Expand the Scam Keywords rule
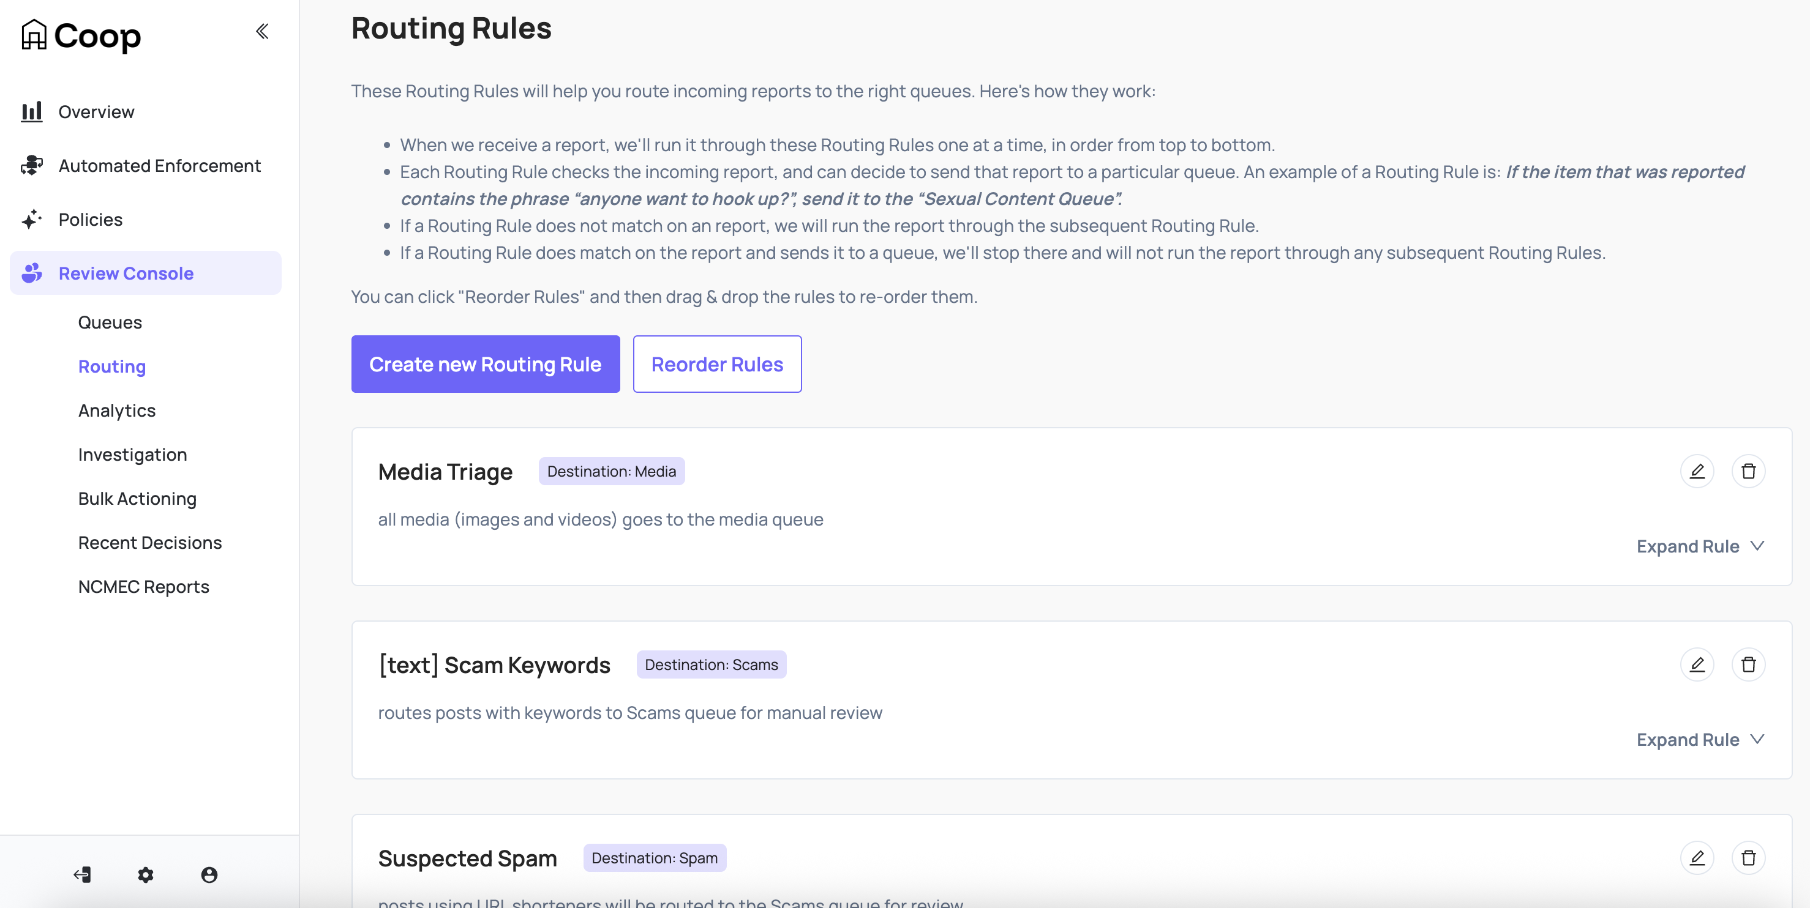Image resolution: width=1810 pixels, height=908 pixels. click(1700, 740)
